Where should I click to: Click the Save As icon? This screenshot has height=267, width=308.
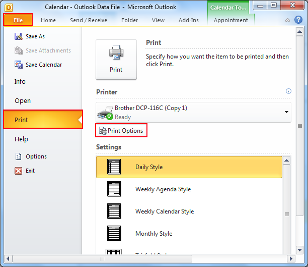[x=19, y=36]
